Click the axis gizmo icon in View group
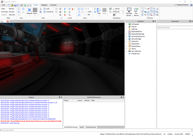This screenshot has width=193, height=136. 23,12
